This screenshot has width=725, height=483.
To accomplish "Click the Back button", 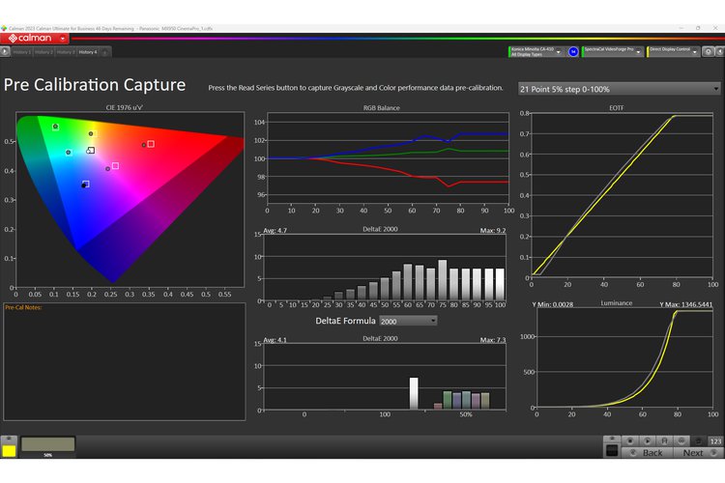I will click(652, 452).
